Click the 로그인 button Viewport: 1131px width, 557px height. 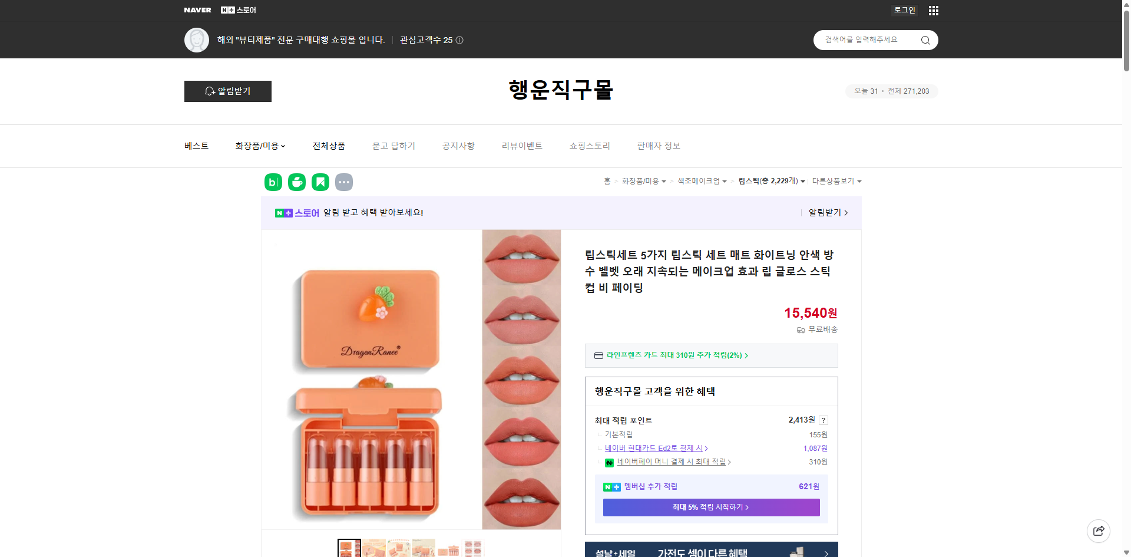tap(904, 10)
